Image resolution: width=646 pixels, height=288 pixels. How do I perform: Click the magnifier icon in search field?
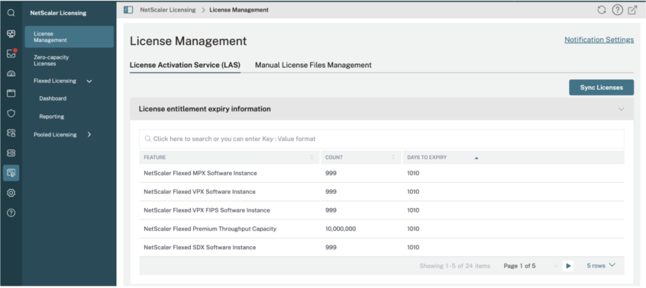[x=147, y=139]
